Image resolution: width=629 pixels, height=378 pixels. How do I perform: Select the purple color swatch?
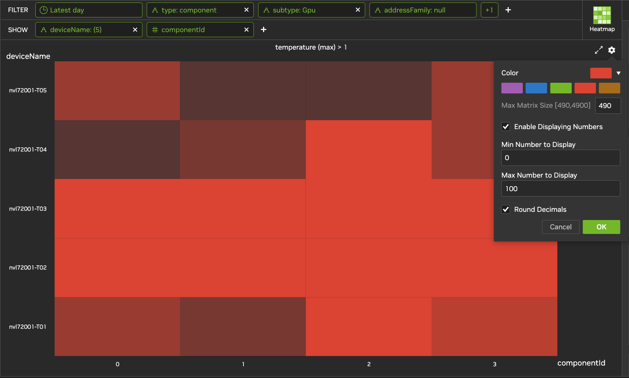tap(512, 88)
